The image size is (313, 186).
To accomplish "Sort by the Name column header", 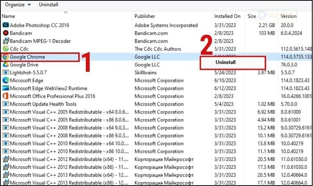I will [x=8, y=16].
